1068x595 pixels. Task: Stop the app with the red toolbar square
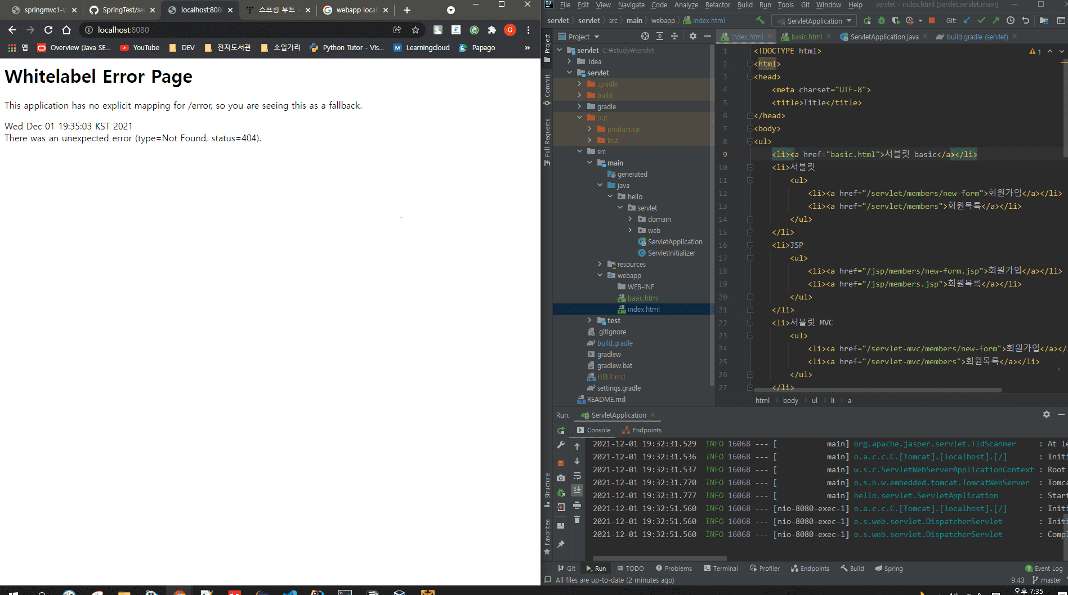[932, 21]
